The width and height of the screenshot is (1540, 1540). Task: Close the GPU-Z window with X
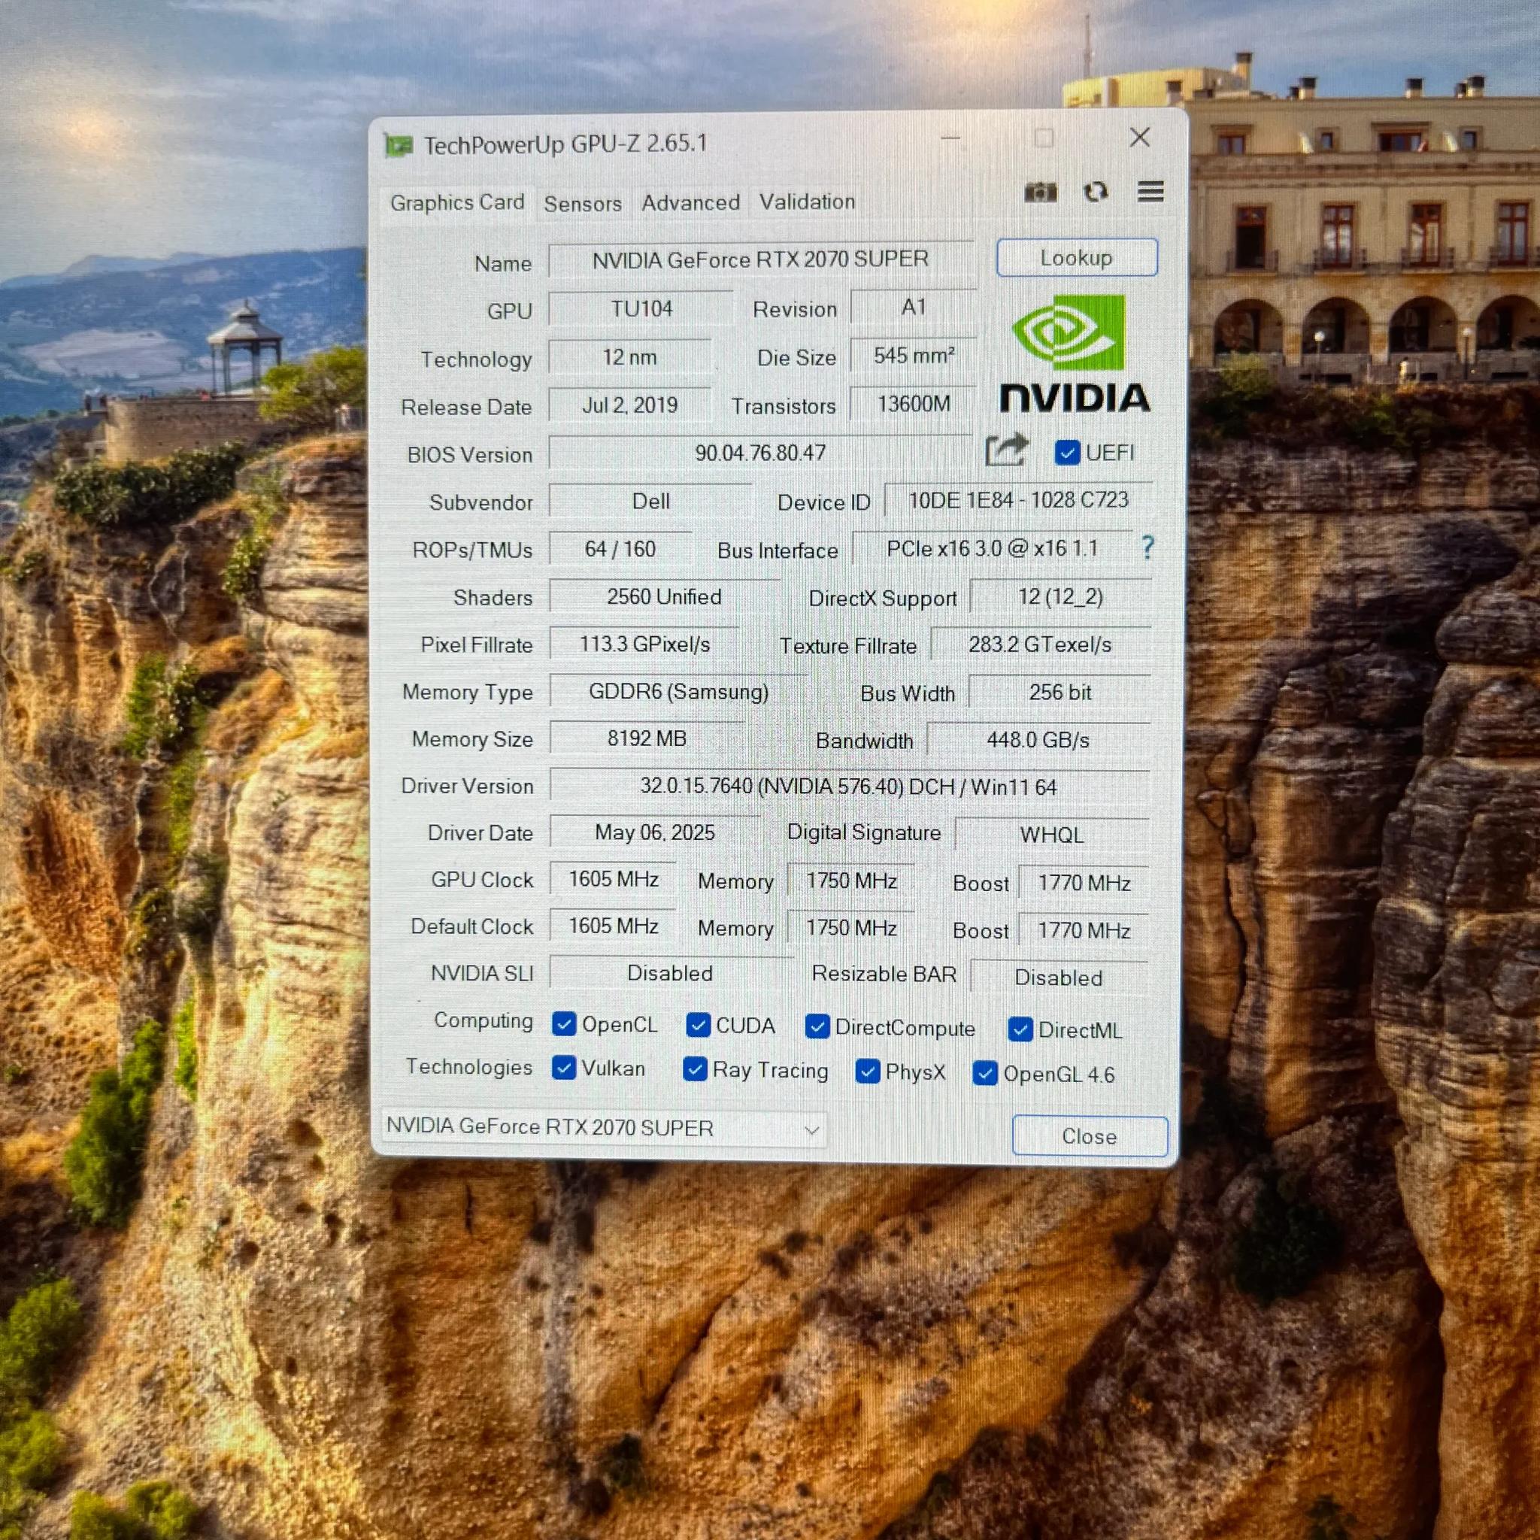tap(1140, 137)
